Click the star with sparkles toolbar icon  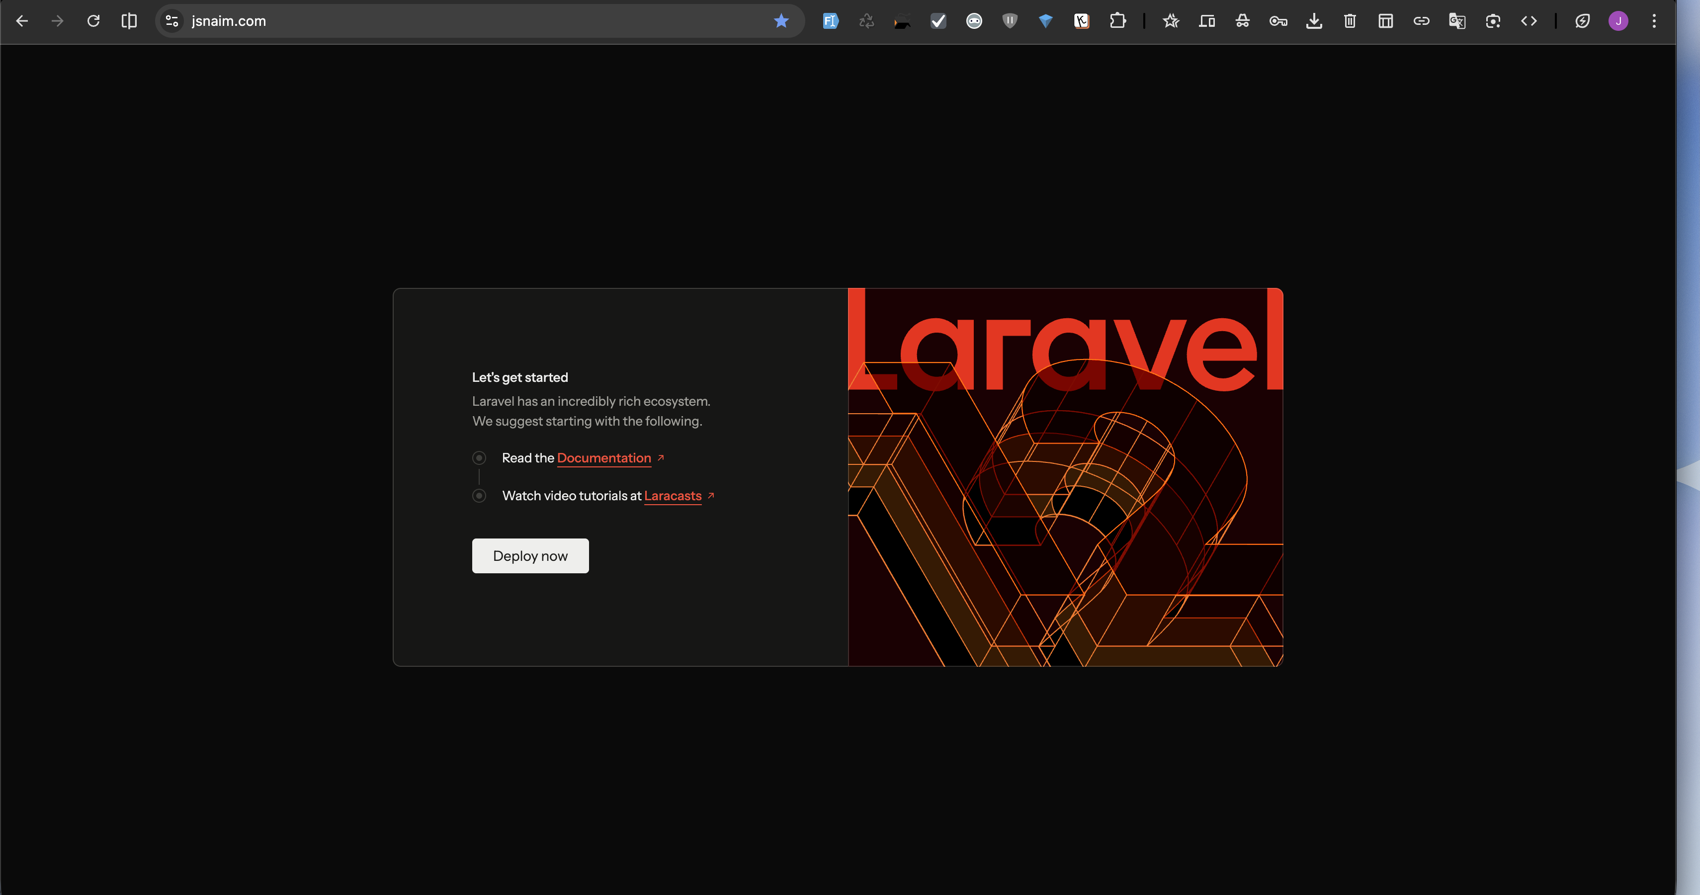tap(1171, 21)
